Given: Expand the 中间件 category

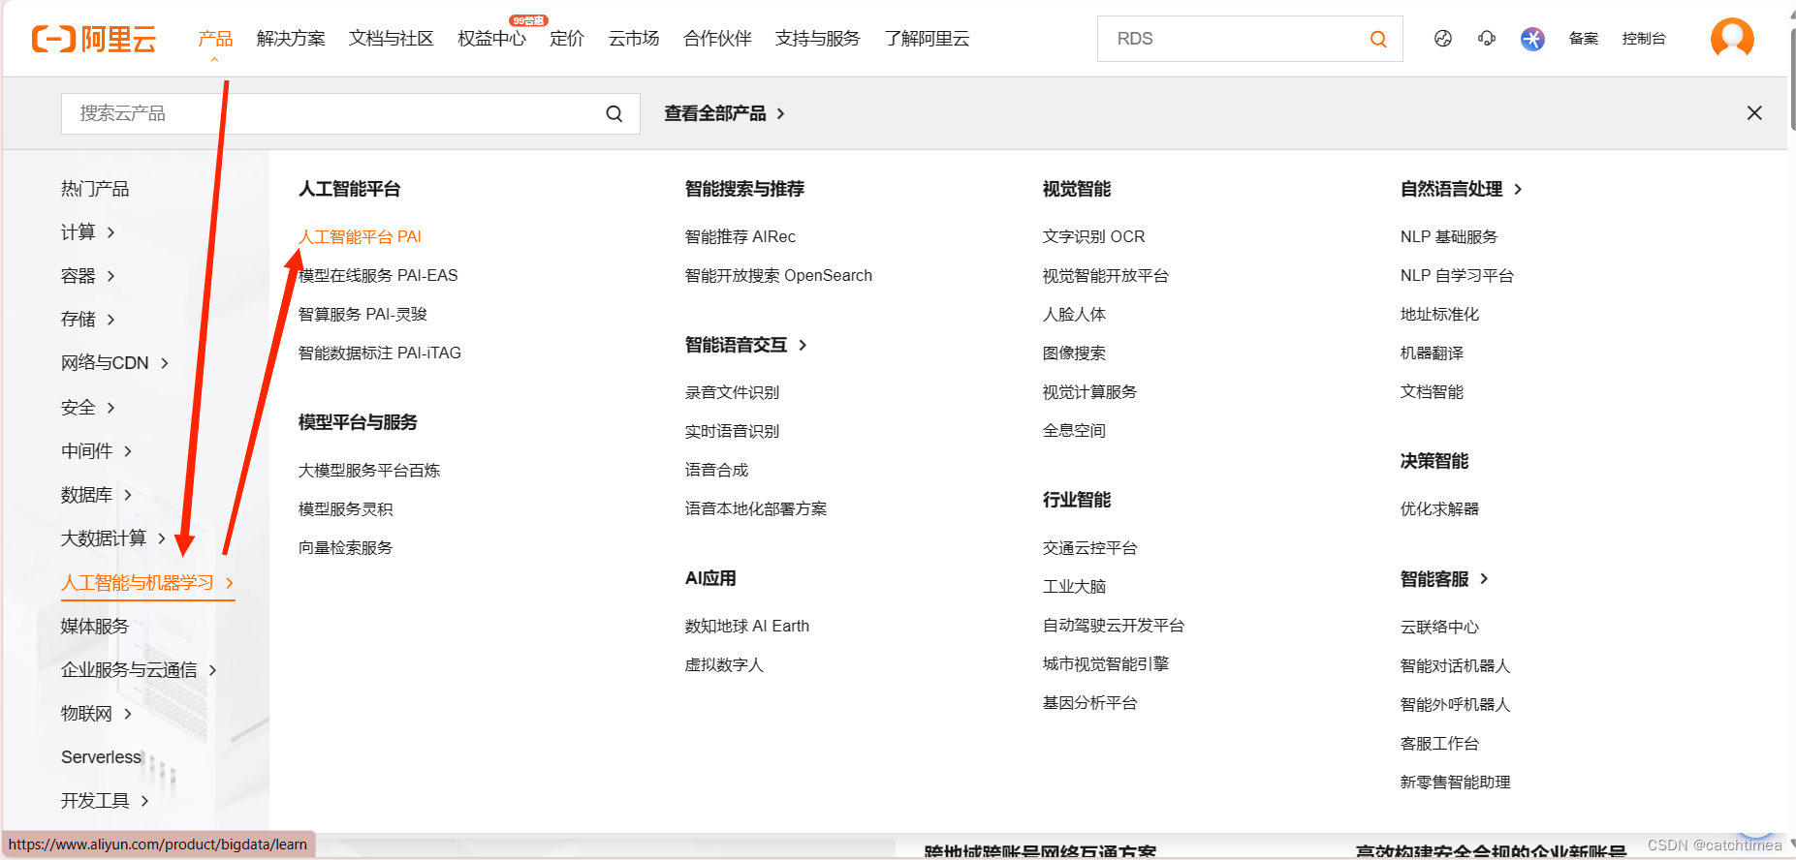Looking at the screenshot, I should [97, 451].
